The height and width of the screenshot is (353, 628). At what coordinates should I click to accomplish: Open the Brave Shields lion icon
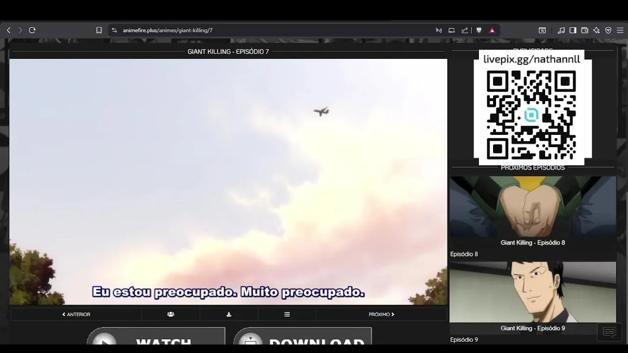point(479,30)
